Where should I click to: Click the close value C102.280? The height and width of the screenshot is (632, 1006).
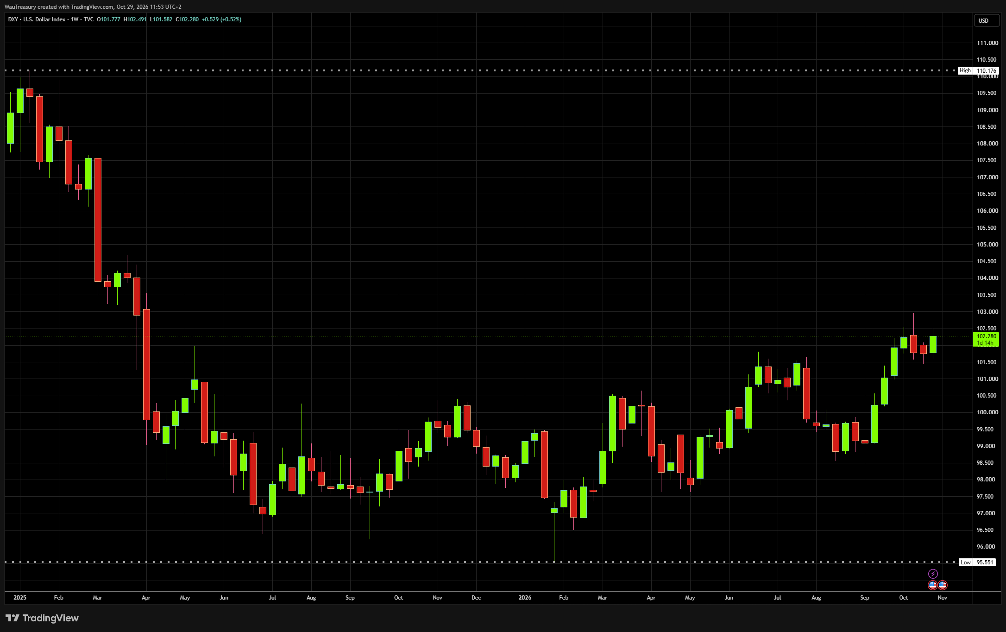click(x=187, y=19)
